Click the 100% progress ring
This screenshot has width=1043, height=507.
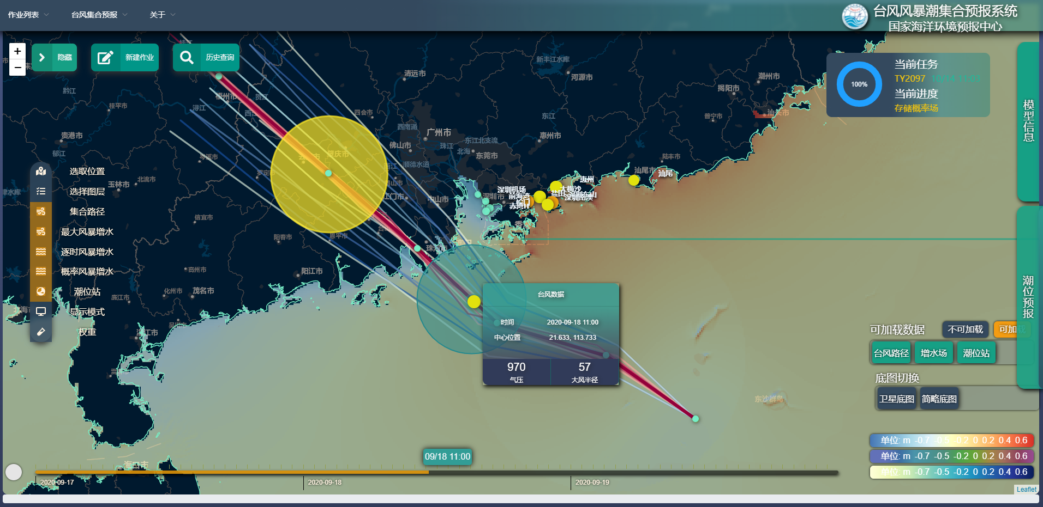pos(859,84)
